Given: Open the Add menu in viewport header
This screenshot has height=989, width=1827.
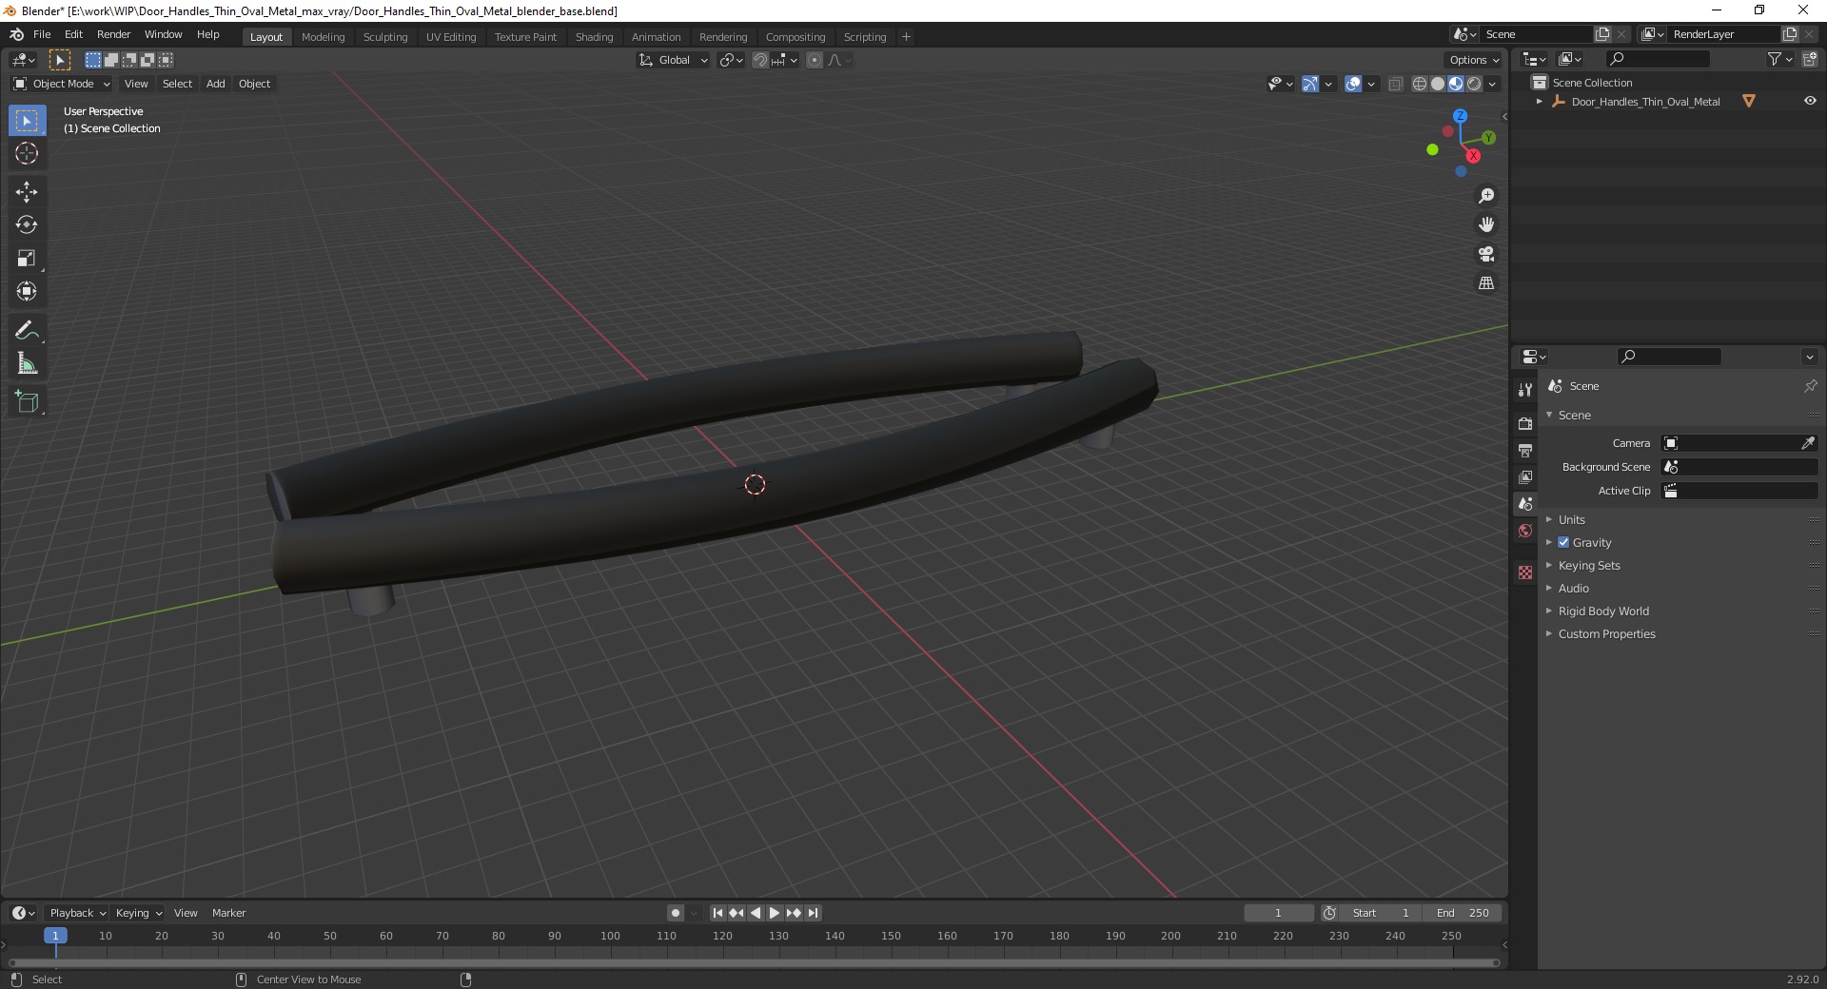Looking at the screenshot, I should 216,84.
